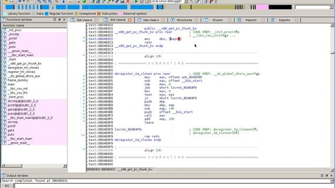Open the Enums tab

pyautogui.click(x=218, y=20)
